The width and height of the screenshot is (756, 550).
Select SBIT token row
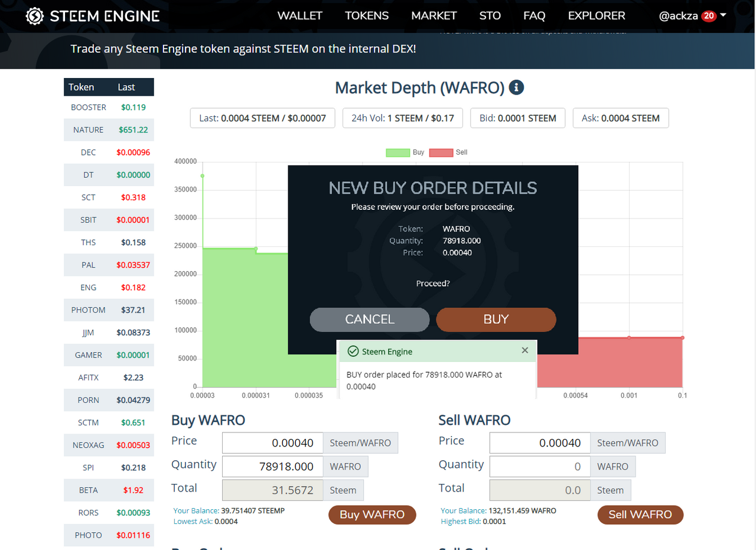click(x=109, y=220)
